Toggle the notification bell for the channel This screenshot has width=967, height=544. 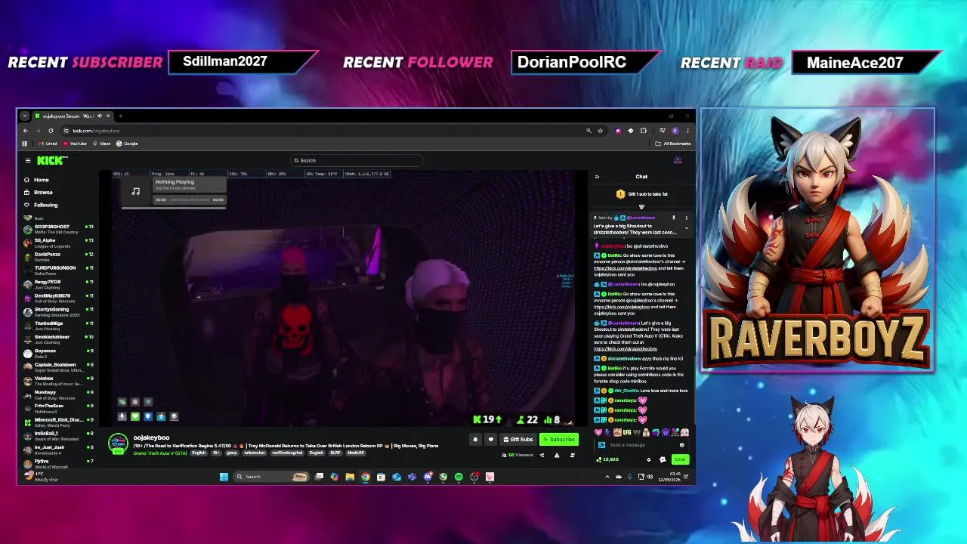[475, 440]
